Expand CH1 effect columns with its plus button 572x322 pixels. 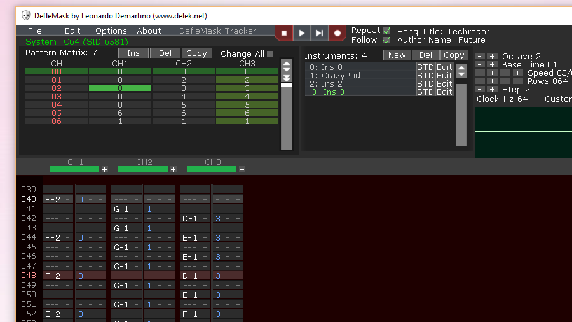tap(105, 169)
